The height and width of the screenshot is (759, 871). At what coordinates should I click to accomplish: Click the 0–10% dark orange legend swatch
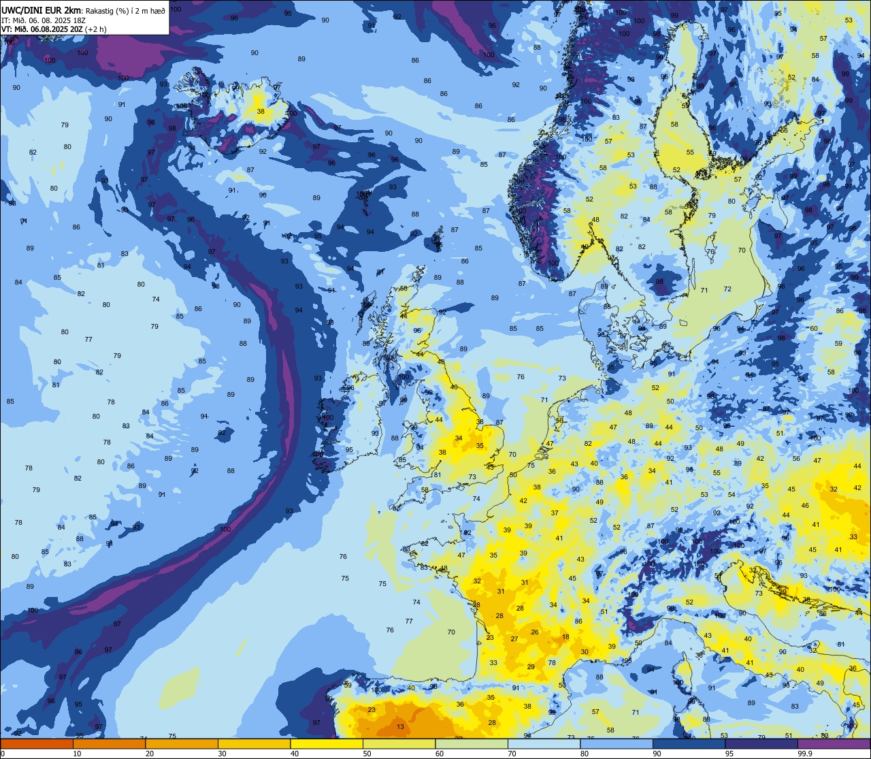37,743
